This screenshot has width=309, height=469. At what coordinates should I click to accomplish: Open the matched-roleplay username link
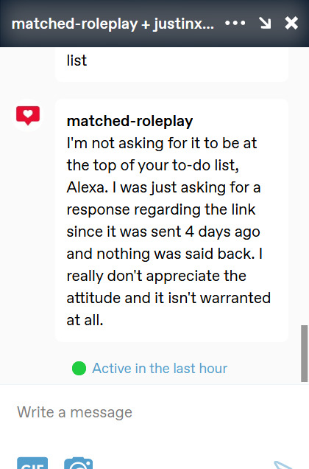click(129, 121)
